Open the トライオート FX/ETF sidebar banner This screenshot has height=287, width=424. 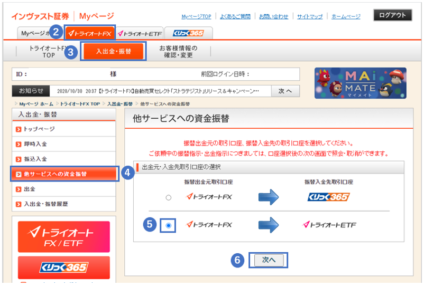point(64,237)
